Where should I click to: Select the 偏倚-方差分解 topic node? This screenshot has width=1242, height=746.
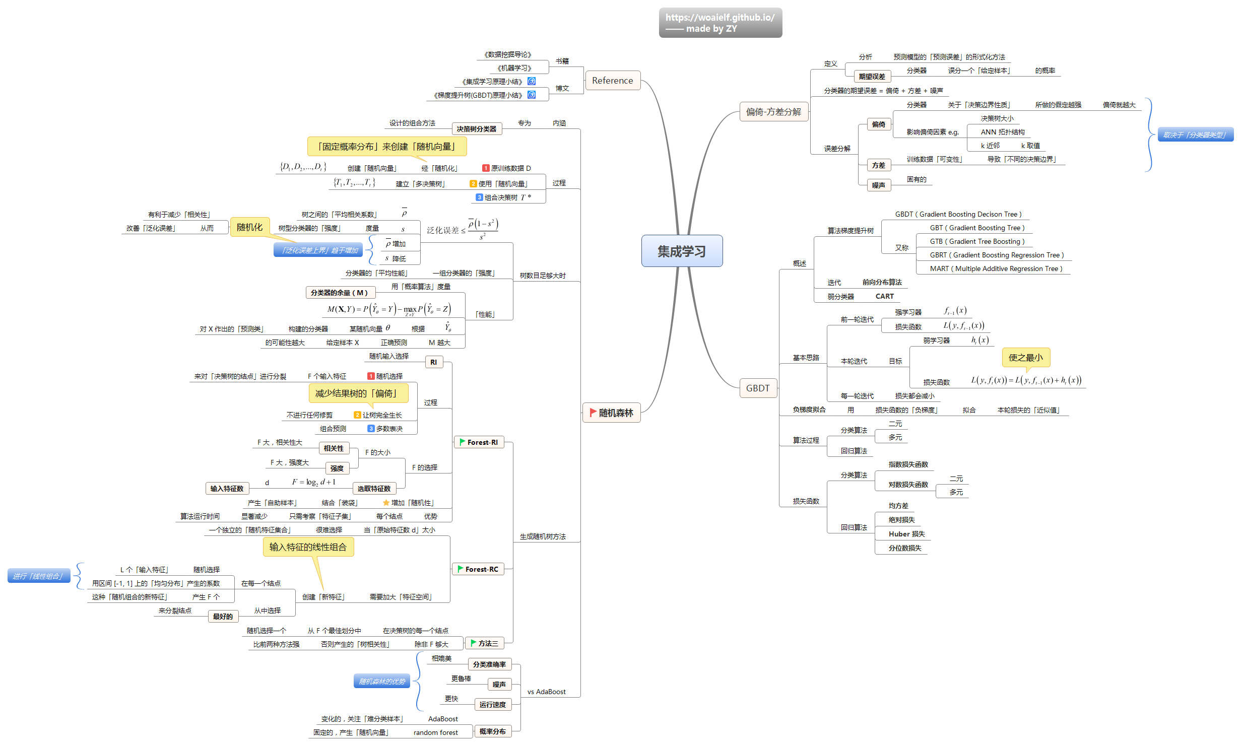(773, 112)
